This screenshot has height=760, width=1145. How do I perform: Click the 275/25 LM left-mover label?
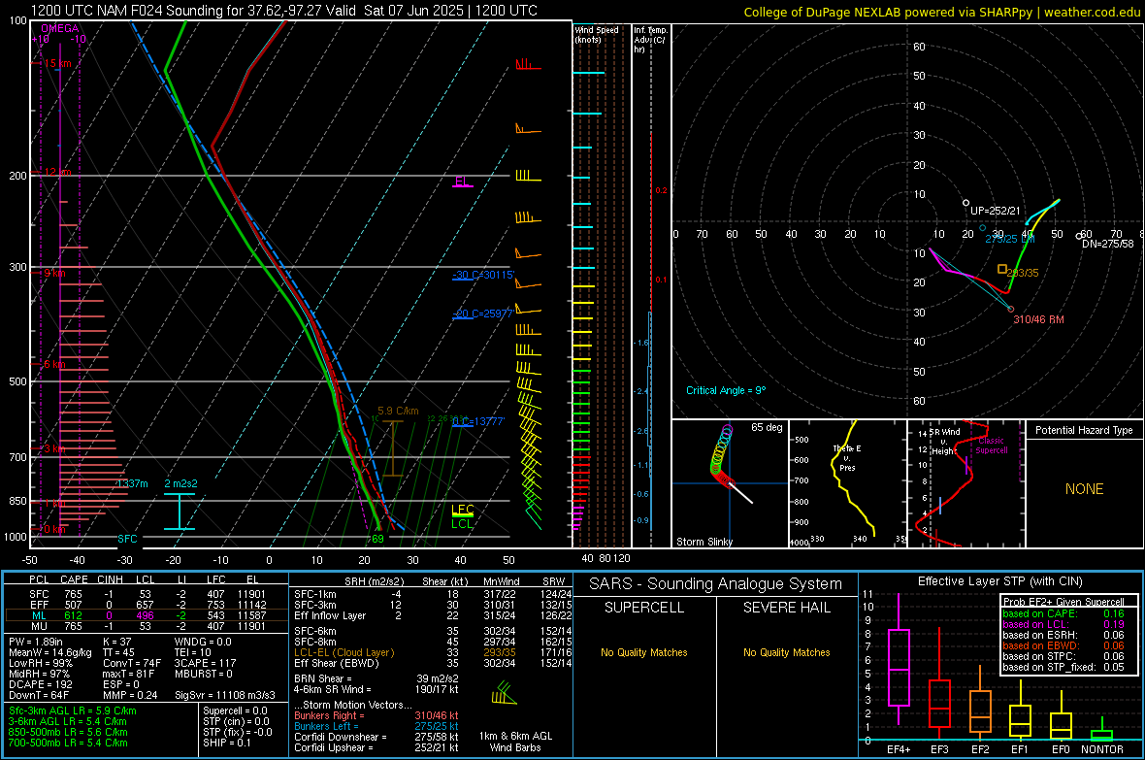pos(1010,239)
